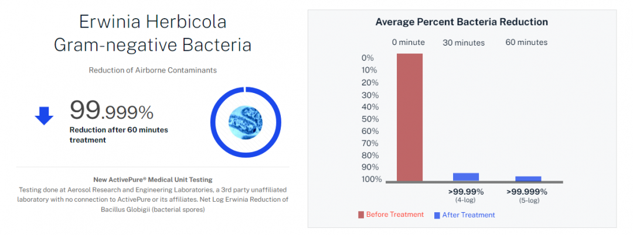Click the blue downward arrow icon

click(x=44, y=116)
